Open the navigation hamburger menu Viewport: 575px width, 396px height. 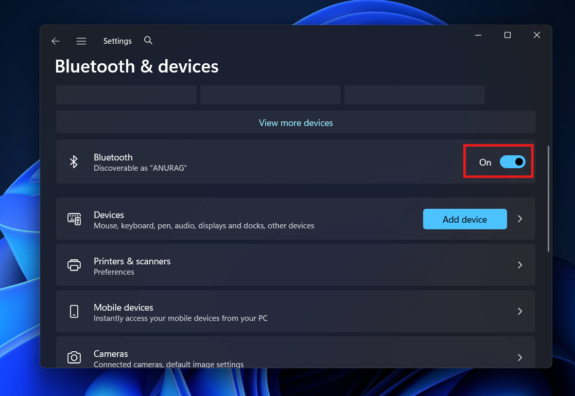[x=81, y=41]
